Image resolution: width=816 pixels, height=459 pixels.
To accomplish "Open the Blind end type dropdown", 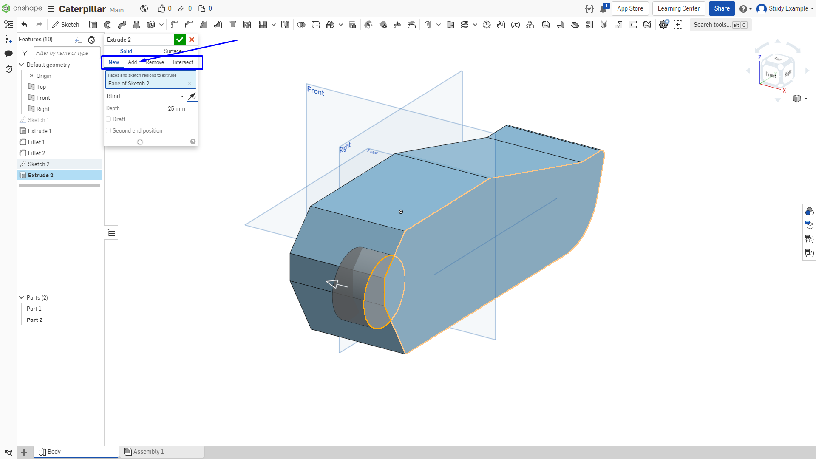I will (x=145, y=96).
